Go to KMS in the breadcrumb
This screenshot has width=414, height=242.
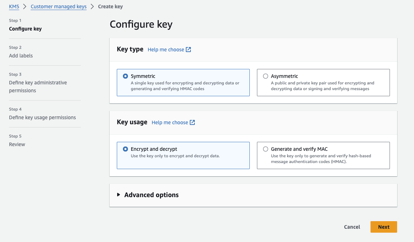(14, 6)
